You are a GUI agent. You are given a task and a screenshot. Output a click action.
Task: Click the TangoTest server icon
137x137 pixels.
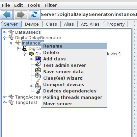pos(11,102)
